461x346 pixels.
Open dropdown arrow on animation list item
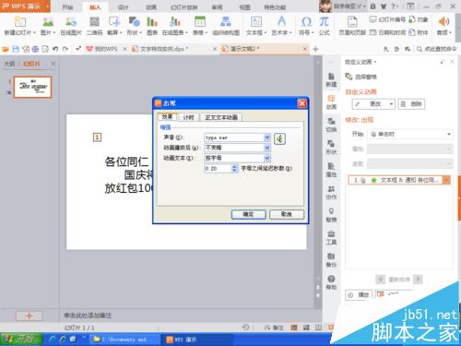(446, 180)
